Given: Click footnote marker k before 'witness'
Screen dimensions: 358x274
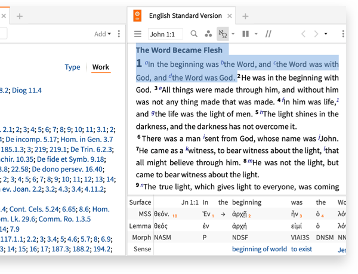Looking at the screenshot, I should click(x=187, y=149).
